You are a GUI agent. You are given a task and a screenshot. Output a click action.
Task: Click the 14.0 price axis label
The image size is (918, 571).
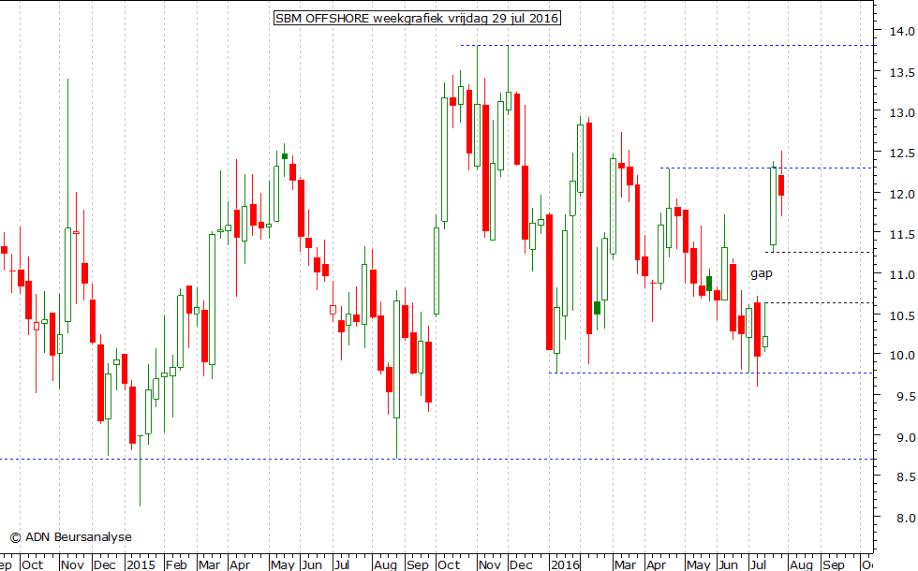click(902, 32)
